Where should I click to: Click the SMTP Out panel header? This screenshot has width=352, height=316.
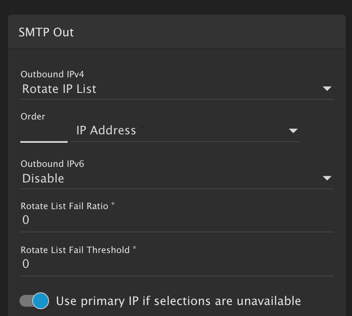[47, 33]
